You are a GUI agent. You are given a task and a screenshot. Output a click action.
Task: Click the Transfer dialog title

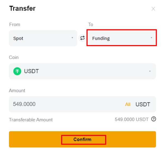pos(23,8)
